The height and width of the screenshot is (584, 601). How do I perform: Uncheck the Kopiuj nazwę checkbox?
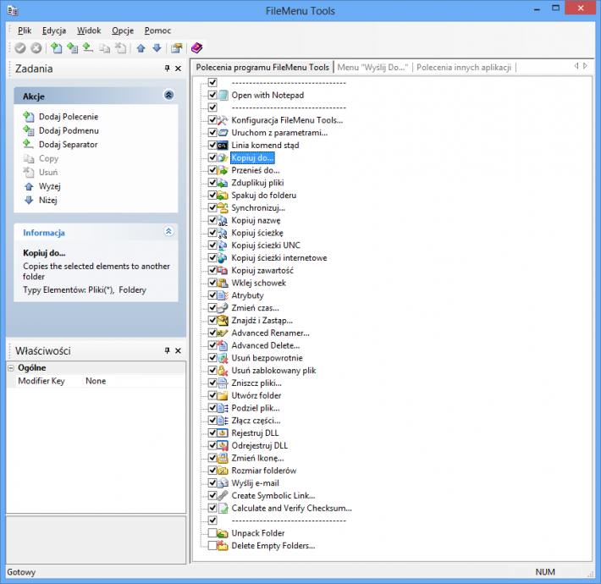[212, 220]
